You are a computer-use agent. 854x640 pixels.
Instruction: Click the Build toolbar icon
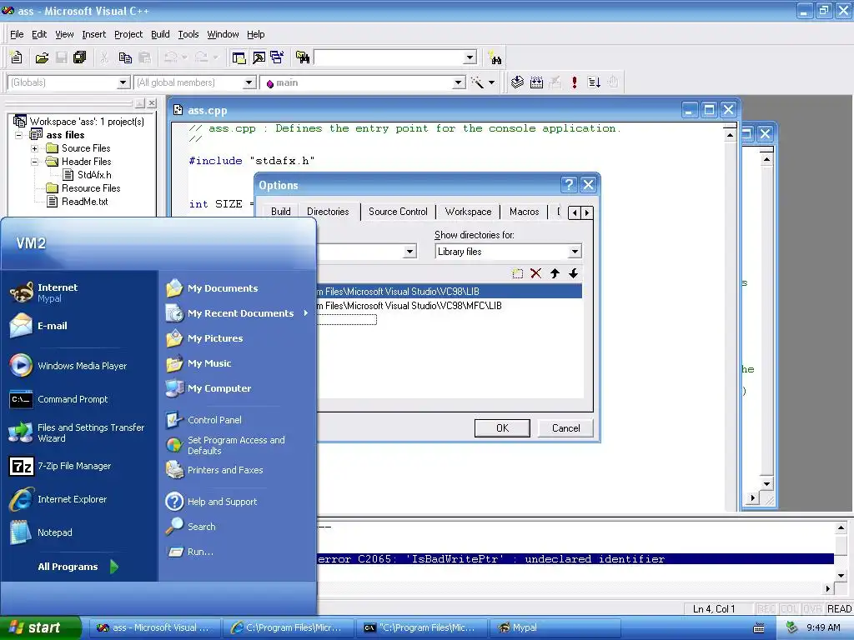536,82
